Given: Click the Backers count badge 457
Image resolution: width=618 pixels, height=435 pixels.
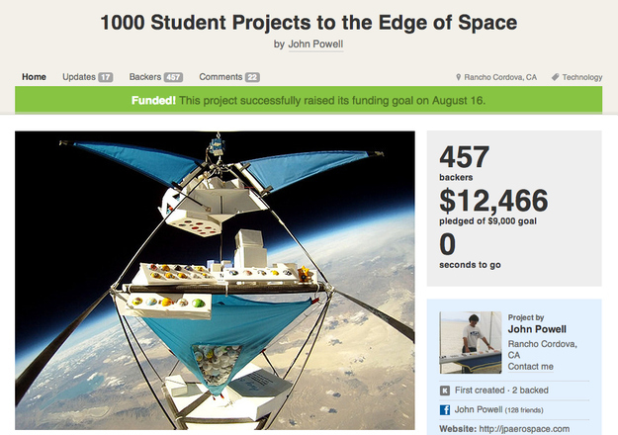Looking at the screenshot, I should pos(173,77).
